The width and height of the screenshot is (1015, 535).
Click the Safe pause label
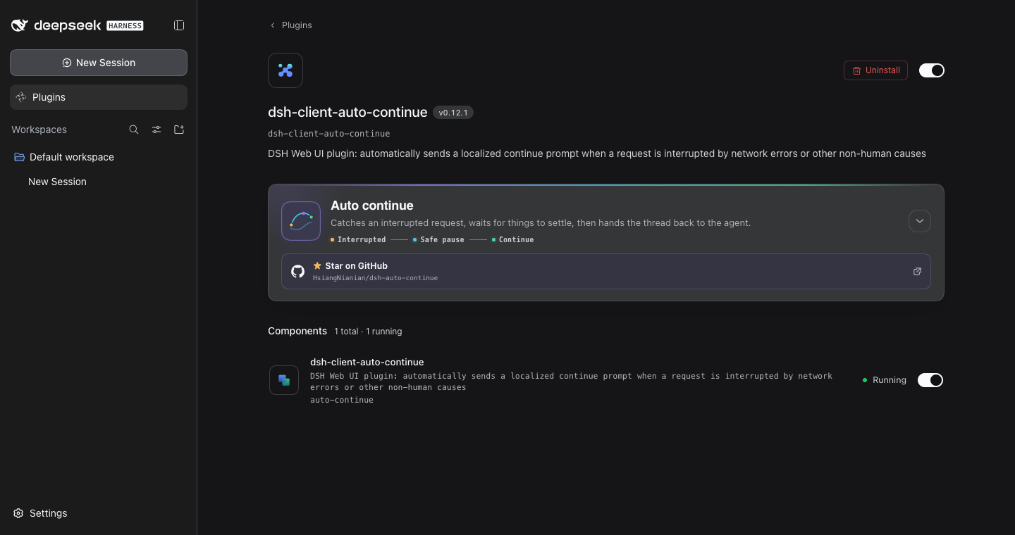pos(442,240)
